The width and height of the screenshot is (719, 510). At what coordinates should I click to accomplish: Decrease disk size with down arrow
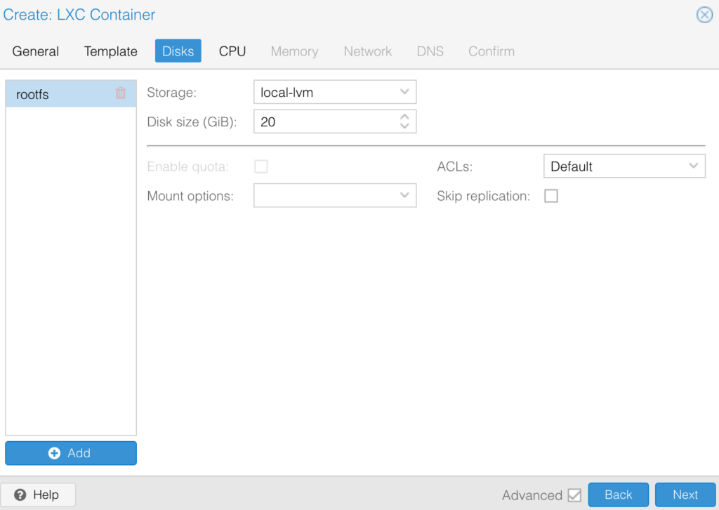pos(404,126)
